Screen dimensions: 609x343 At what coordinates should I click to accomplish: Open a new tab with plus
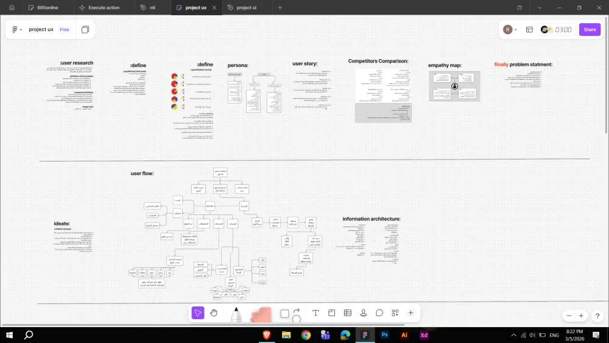pos(280,7)
